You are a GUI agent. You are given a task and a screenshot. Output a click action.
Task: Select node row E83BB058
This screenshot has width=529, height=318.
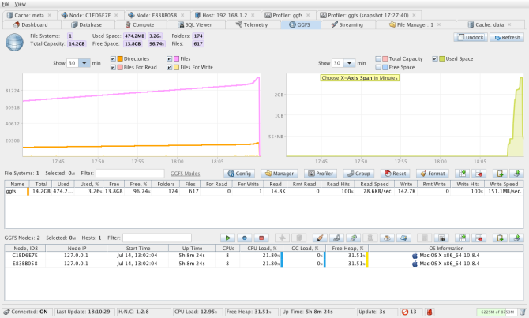pos(264,264)
